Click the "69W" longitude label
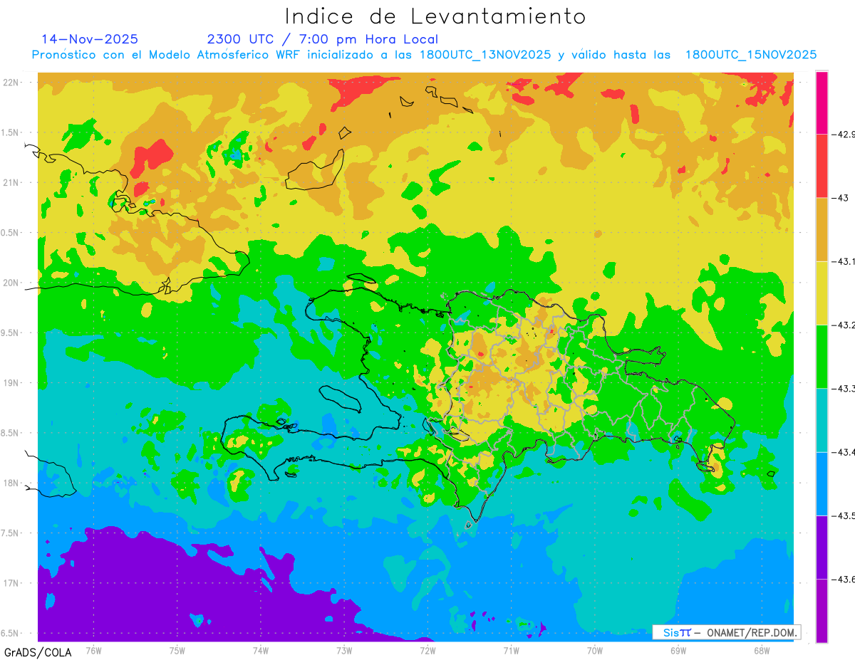 click(678, 651)
